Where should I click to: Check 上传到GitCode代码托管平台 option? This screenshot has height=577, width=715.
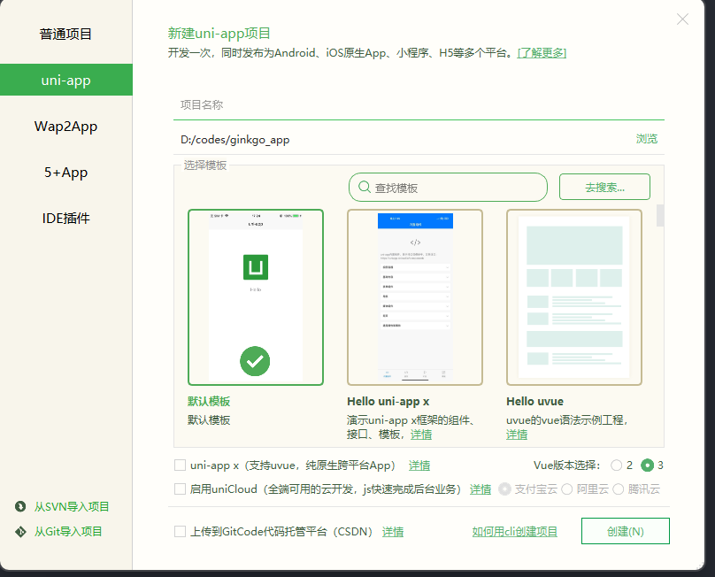(181, 531)
